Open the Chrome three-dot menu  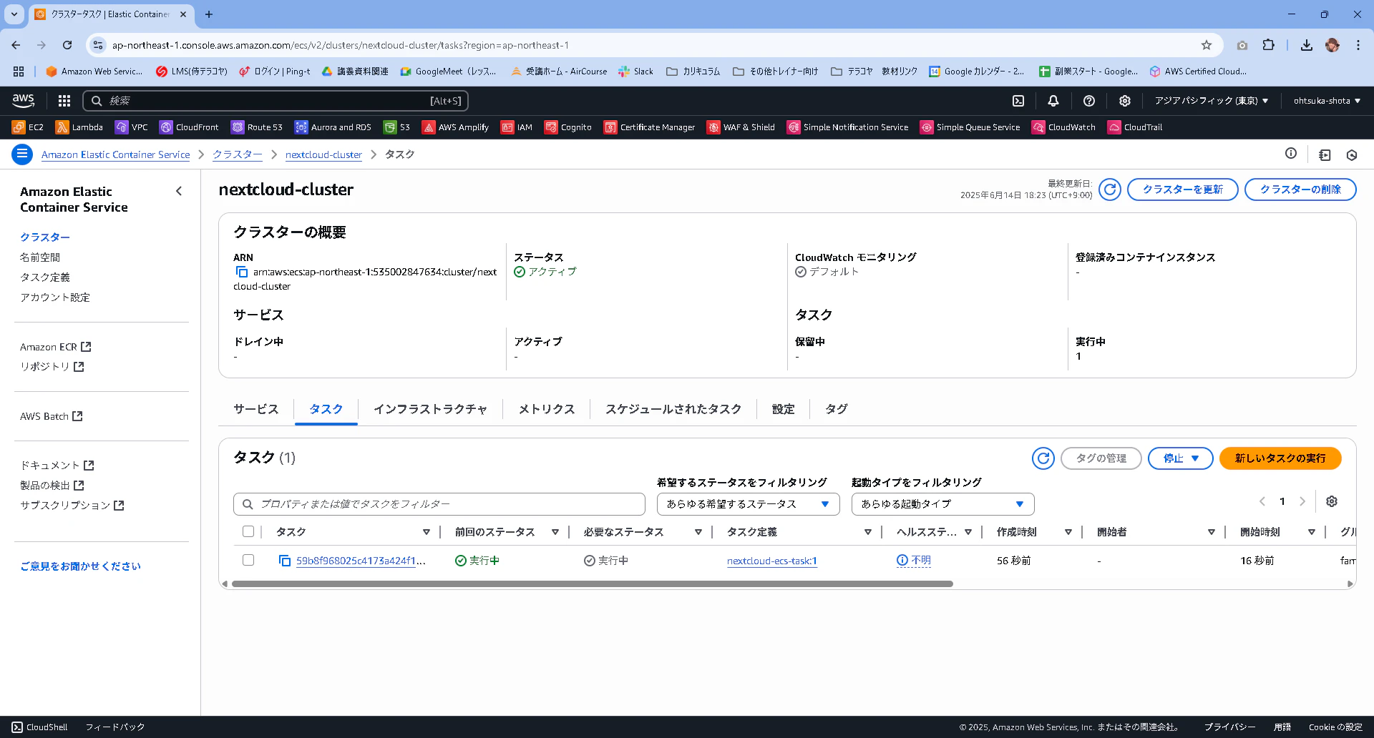(1358, 45)
